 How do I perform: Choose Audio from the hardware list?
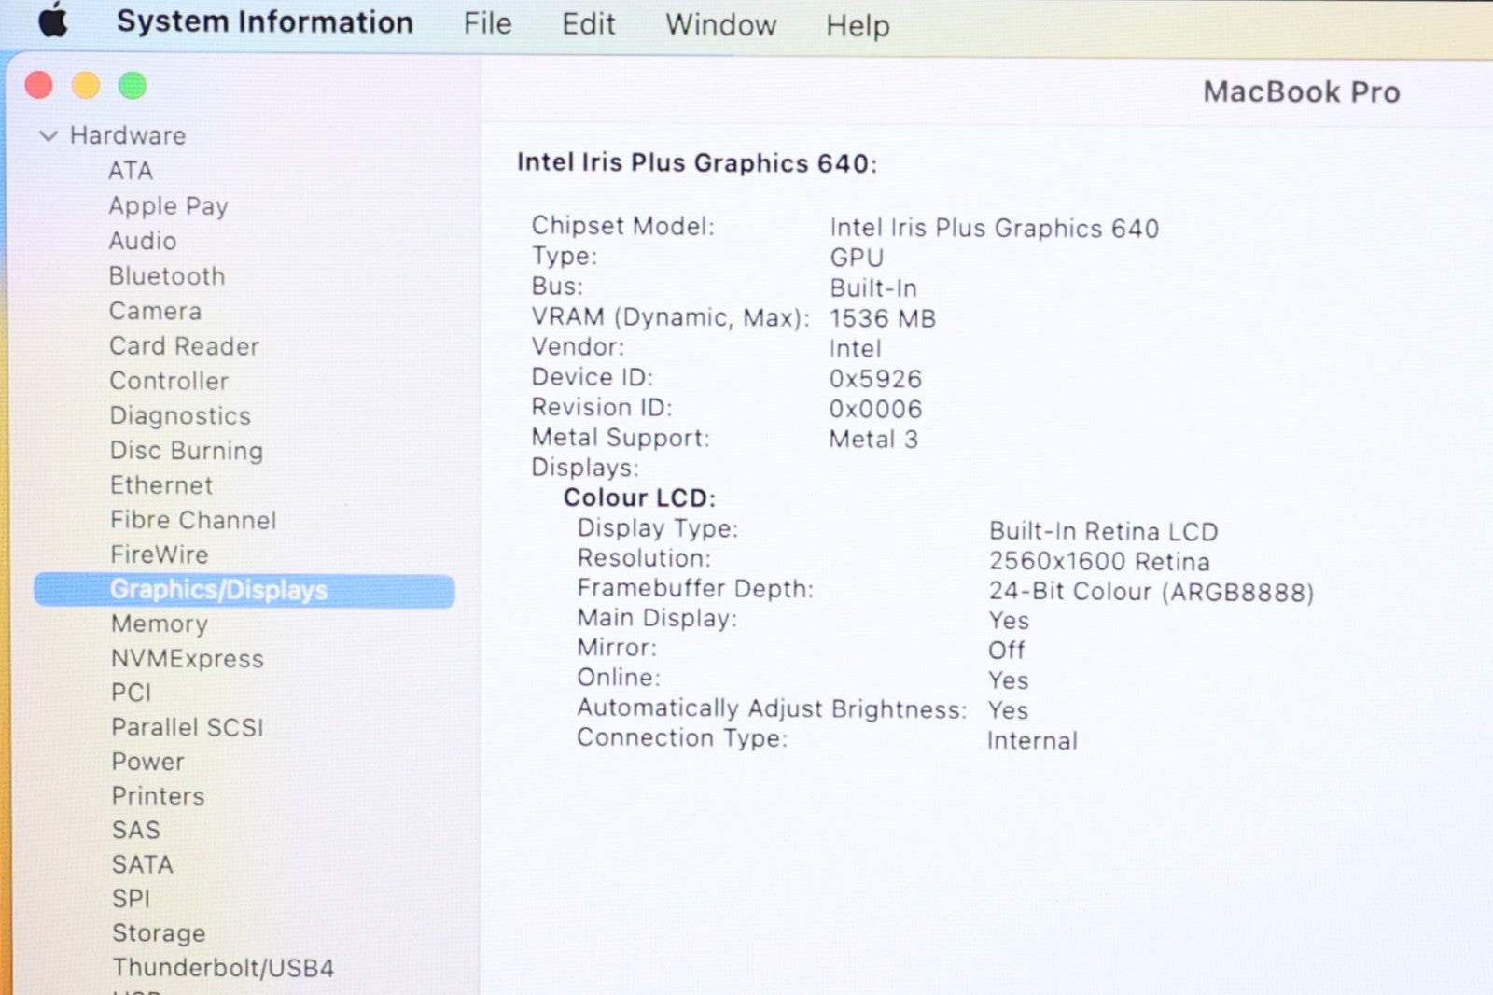click(x=142, y=241)
